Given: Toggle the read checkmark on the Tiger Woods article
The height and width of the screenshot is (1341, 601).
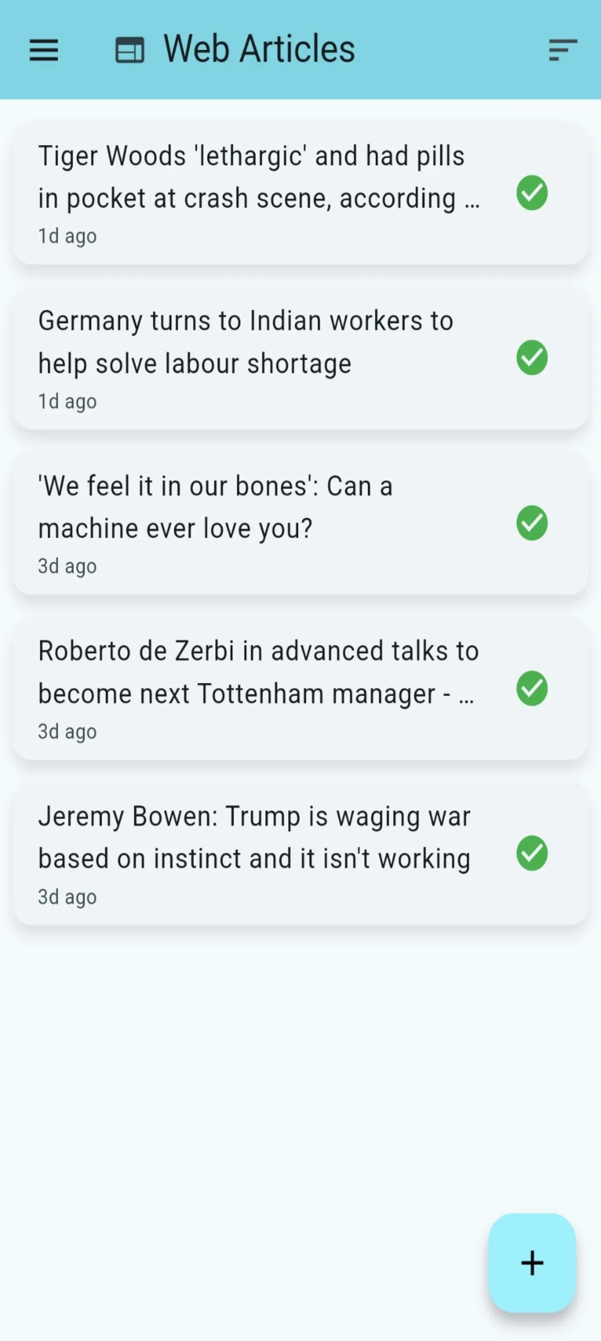Looking at the screenshot, I should pyautogui.click(x=532, y=193).
